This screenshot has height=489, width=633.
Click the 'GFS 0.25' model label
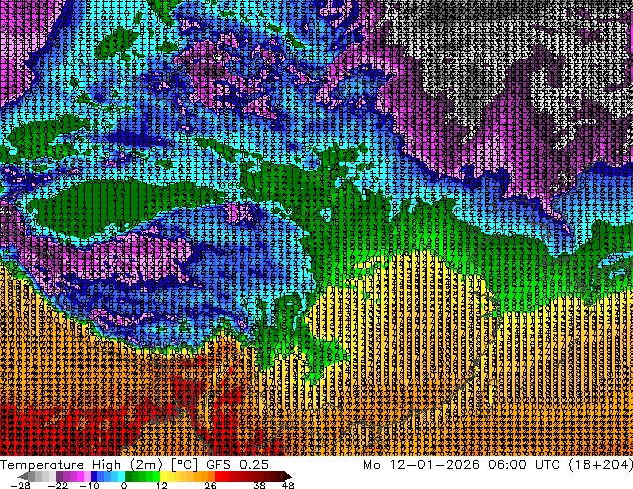pyautogui.click(x=237, y=465)
